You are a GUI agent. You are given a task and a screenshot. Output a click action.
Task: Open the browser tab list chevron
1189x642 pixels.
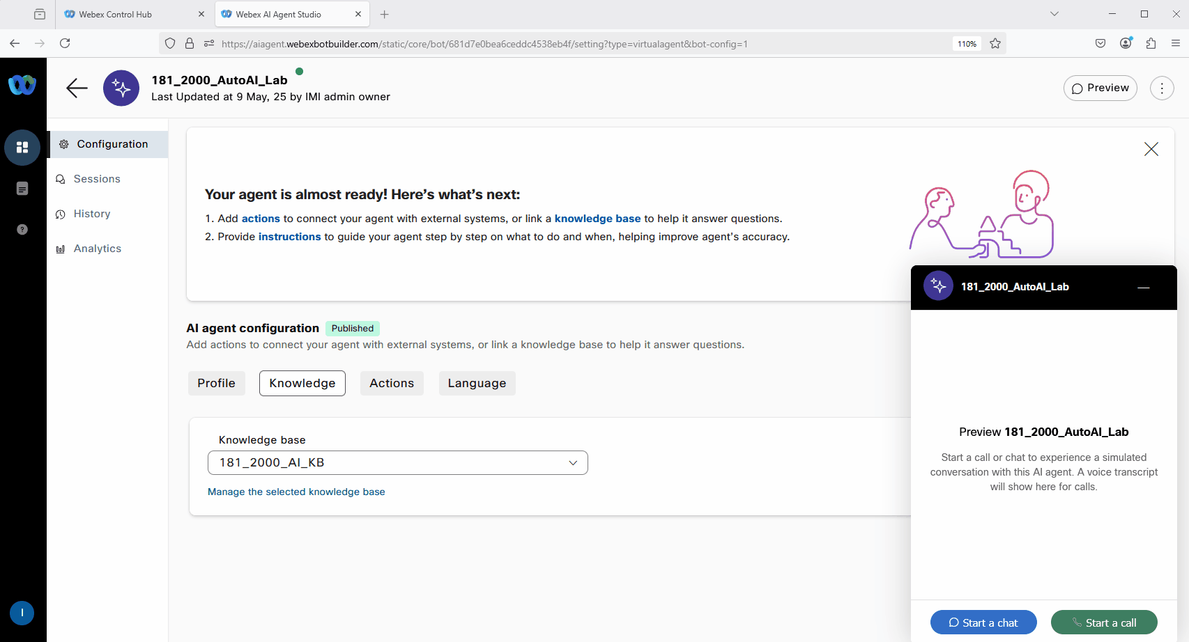coord(1054,14)
